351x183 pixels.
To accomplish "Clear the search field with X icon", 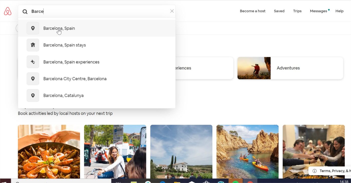I will coord(172,11).
